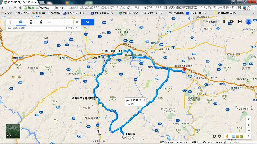Open the Google マップ bookmark

[129, 13]
